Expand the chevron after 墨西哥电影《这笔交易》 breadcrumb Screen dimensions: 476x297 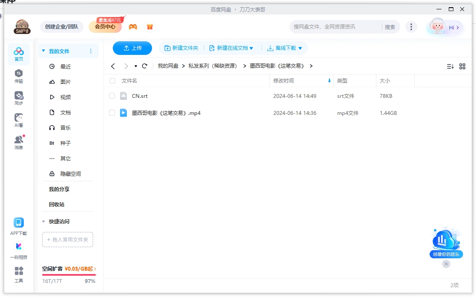click(x=311, y=66)
